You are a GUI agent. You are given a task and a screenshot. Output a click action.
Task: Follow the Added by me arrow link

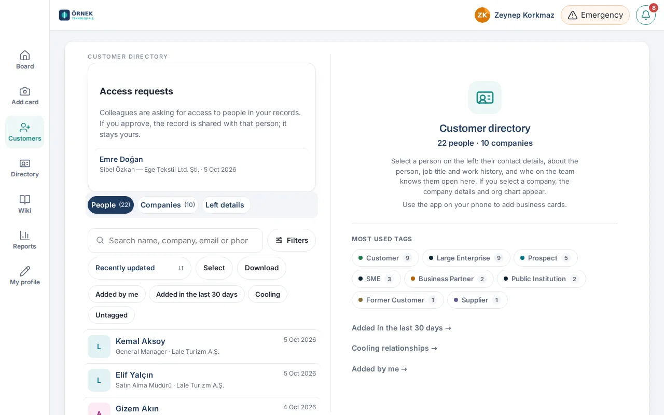379,369
